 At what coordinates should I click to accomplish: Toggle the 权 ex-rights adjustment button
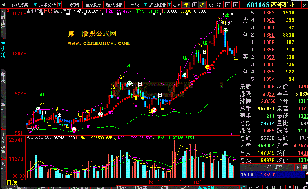(202, 5)
